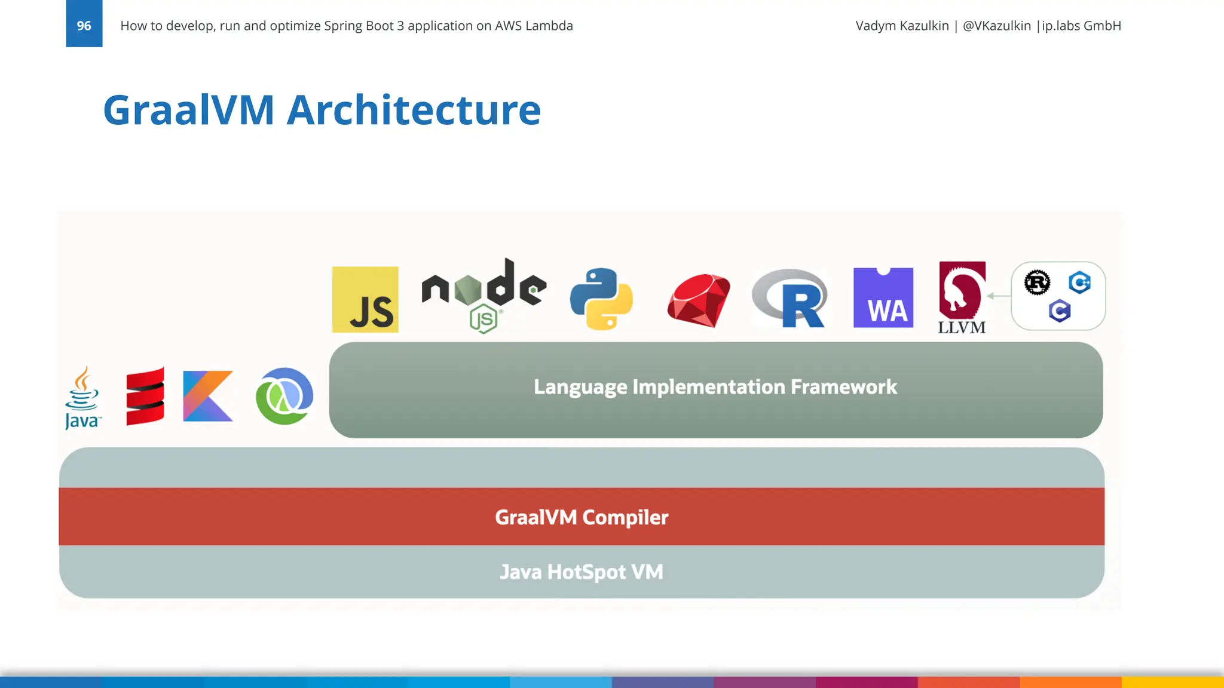Click the Rust gear logo
This screenshot has height=688, width=1224.
click(1037, 282)
